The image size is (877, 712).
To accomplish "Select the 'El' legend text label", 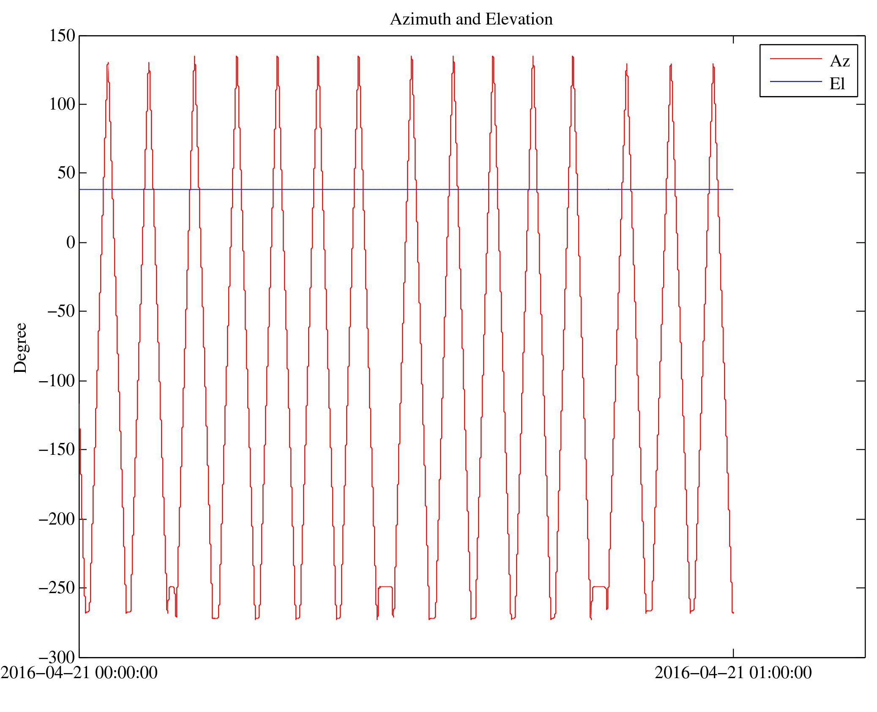I will click(x=837, y=84).
